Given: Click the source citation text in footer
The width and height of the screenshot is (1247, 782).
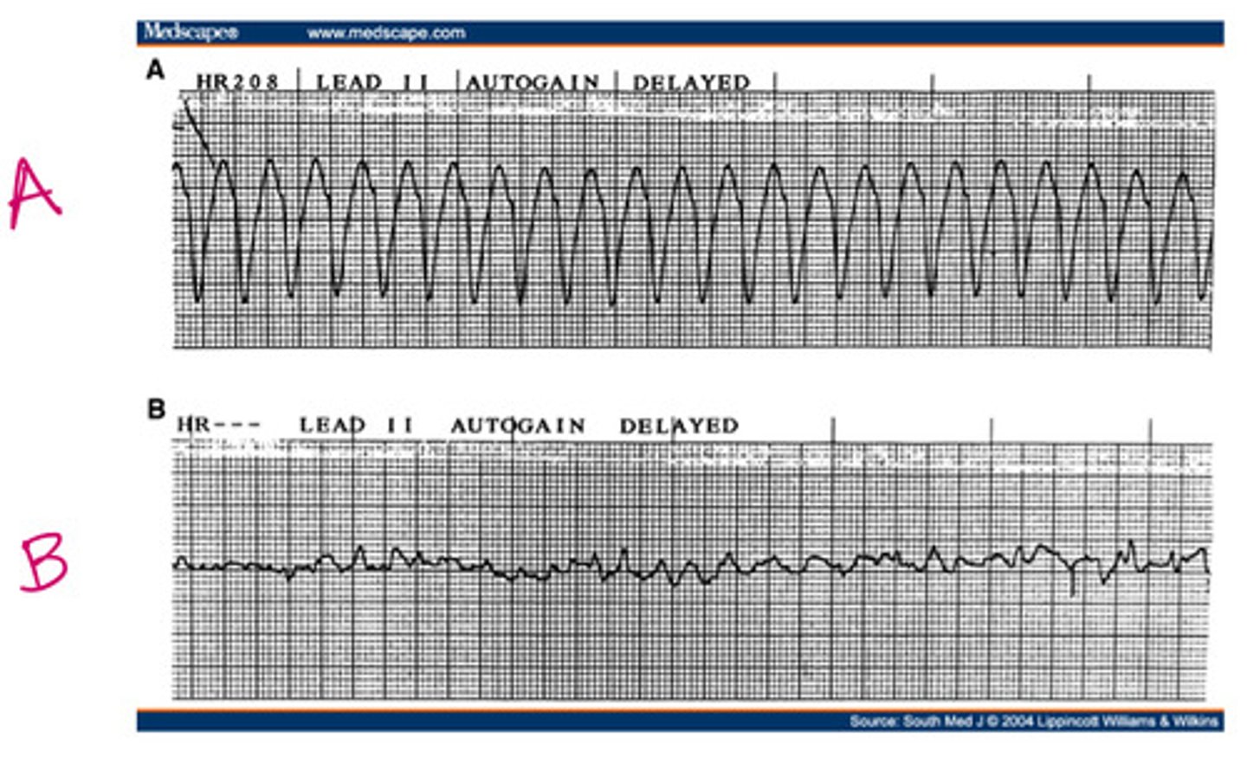Looking at the screenshot, I should point(1034,721).
